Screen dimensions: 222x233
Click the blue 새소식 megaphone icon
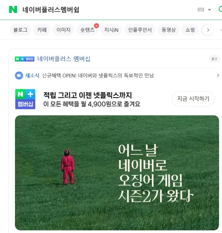point(19,75)
